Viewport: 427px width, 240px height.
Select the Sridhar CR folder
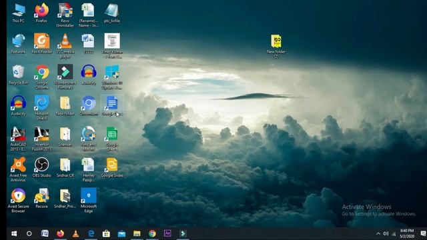pos(65,167)
